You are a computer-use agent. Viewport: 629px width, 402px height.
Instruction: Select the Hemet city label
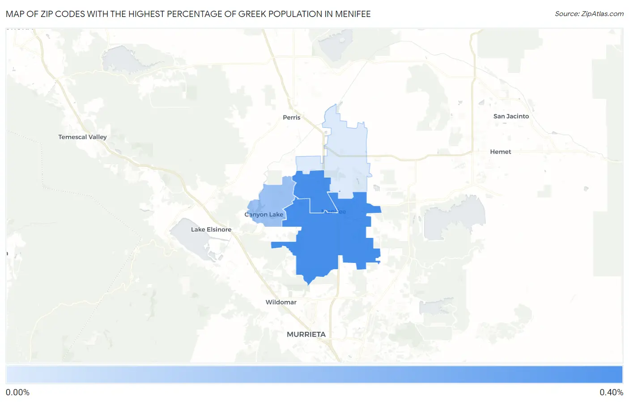pos(500,152)
